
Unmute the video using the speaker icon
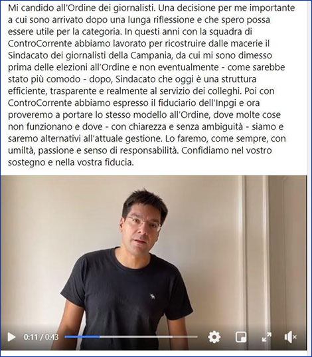pos(291,337)
